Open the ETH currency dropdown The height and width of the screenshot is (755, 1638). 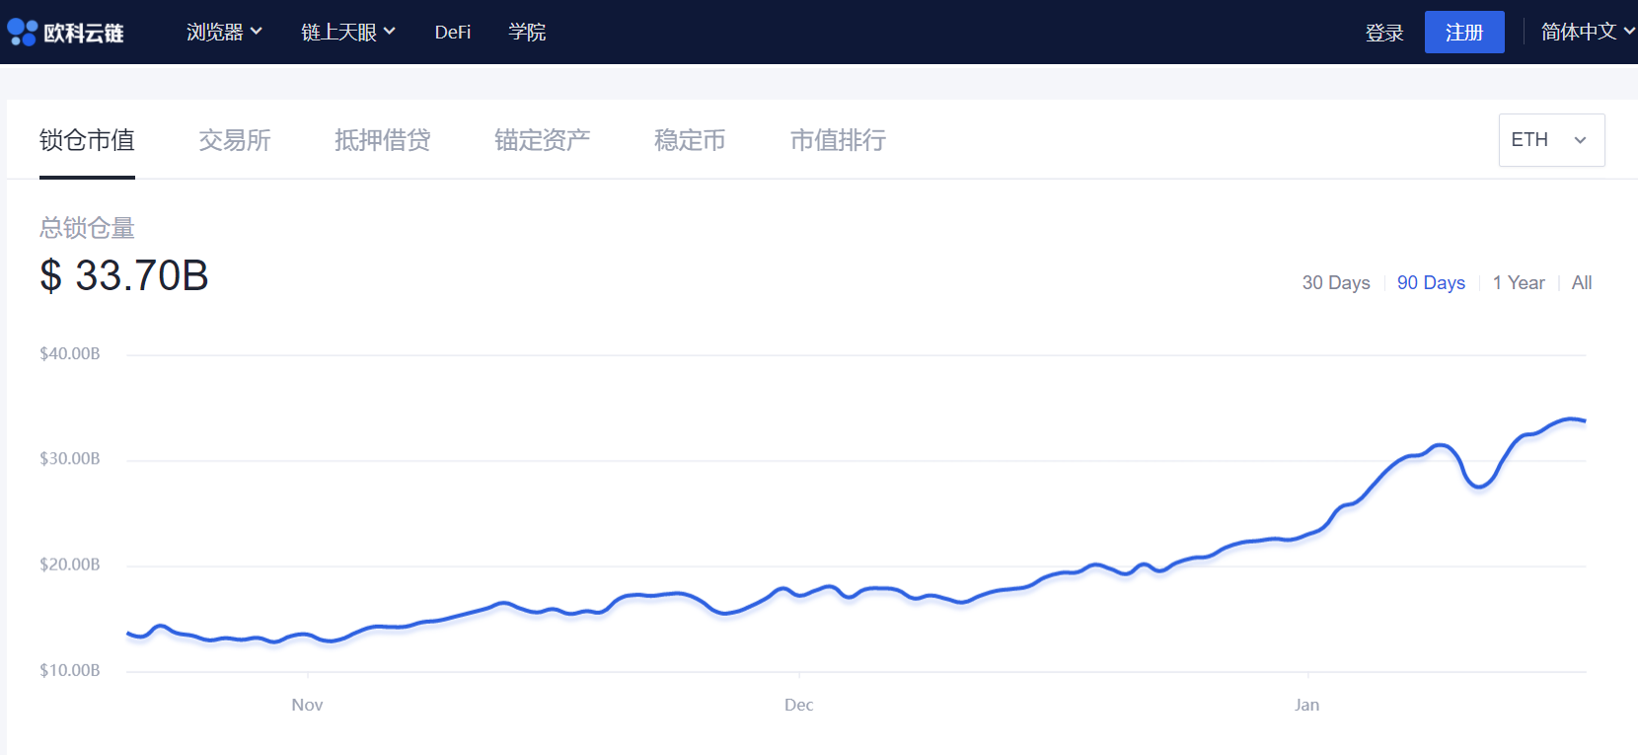tap(1550, 140)
